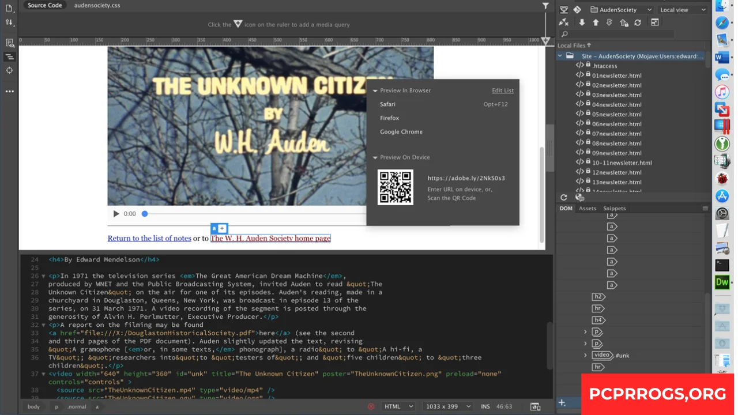Click the Dreamweaver Dw dock icon
This screenshot has width=738, height=415.
tap(722, 282)
